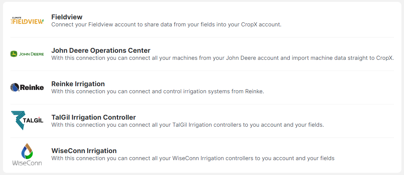This screenshot has height=175, width=404.
Task: Open the Fieldview integration title
Action: [x=67, y=17]
